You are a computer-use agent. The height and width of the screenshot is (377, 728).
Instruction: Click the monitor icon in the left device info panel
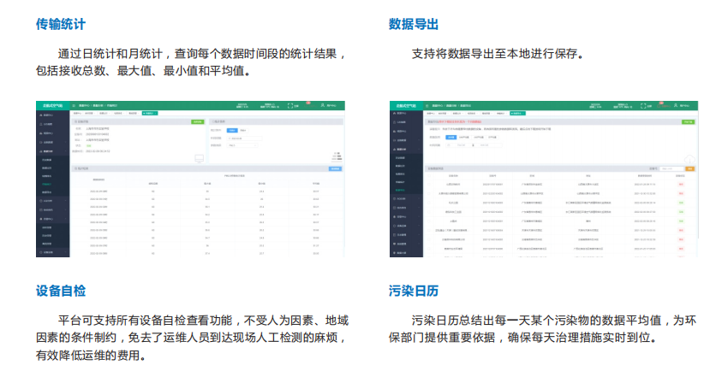[200, 157]
